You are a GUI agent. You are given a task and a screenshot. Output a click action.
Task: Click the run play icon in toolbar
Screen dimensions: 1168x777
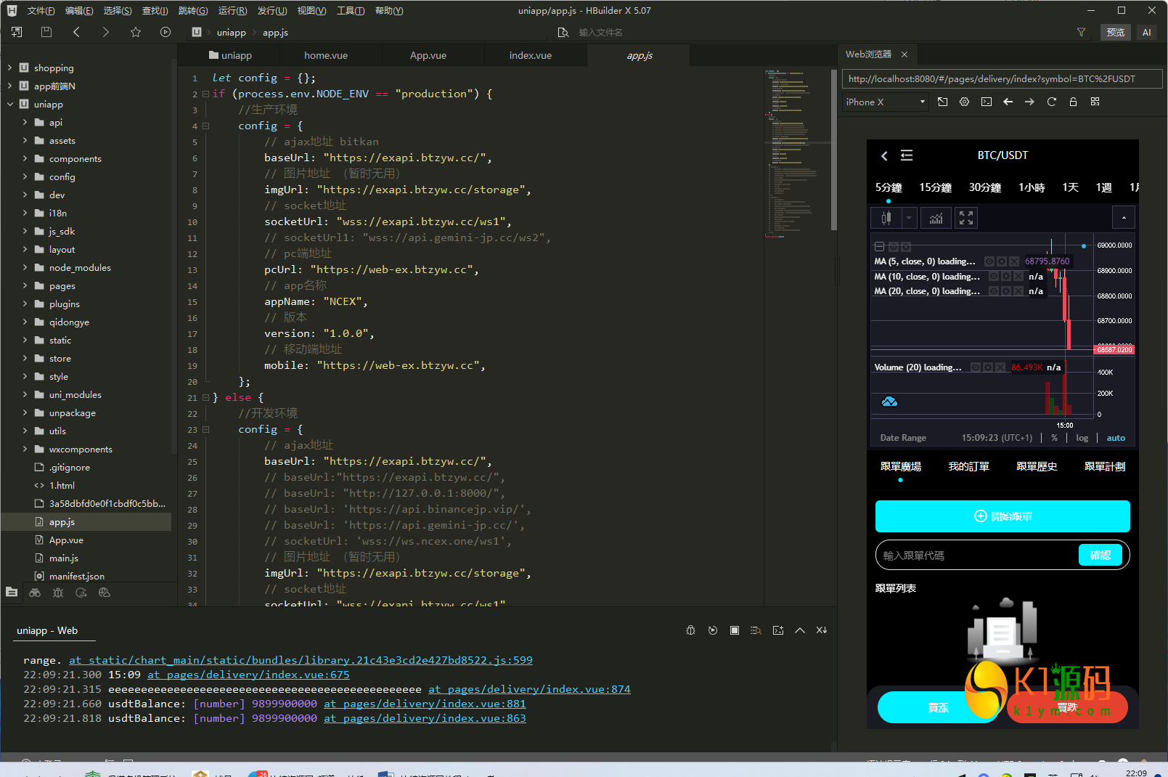tap(166, 32)
